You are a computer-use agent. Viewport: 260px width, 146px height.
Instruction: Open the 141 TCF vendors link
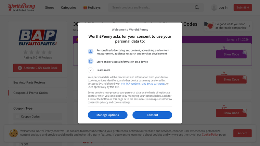pos(143,84)
